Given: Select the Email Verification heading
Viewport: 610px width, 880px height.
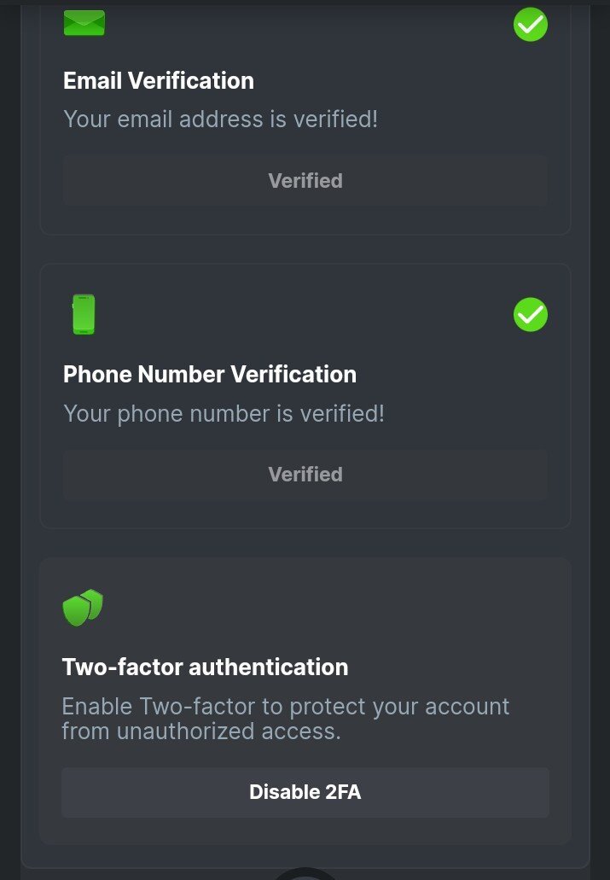Looking at the screenshot, I should point(159,81).
